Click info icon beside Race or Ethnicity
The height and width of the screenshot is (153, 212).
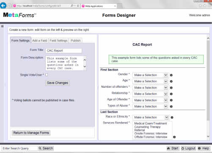[172, 117]
